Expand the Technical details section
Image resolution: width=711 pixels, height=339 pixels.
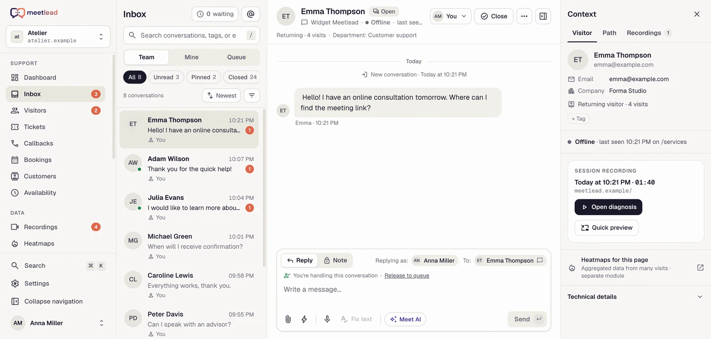[635, 297]
